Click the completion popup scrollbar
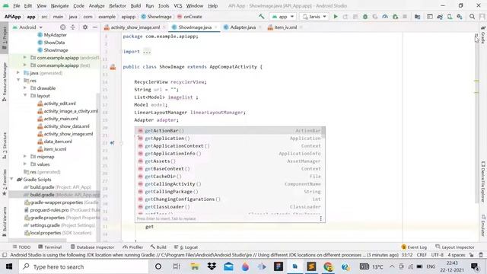This screenshot has height=274, width=487. click(324, 133)
